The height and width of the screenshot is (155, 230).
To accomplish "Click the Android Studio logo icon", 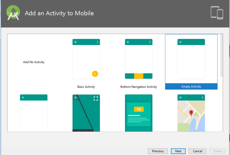I will click(13, 13).
